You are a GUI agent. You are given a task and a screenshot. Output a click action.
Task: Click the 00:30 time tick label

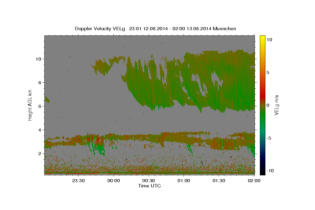149,181
